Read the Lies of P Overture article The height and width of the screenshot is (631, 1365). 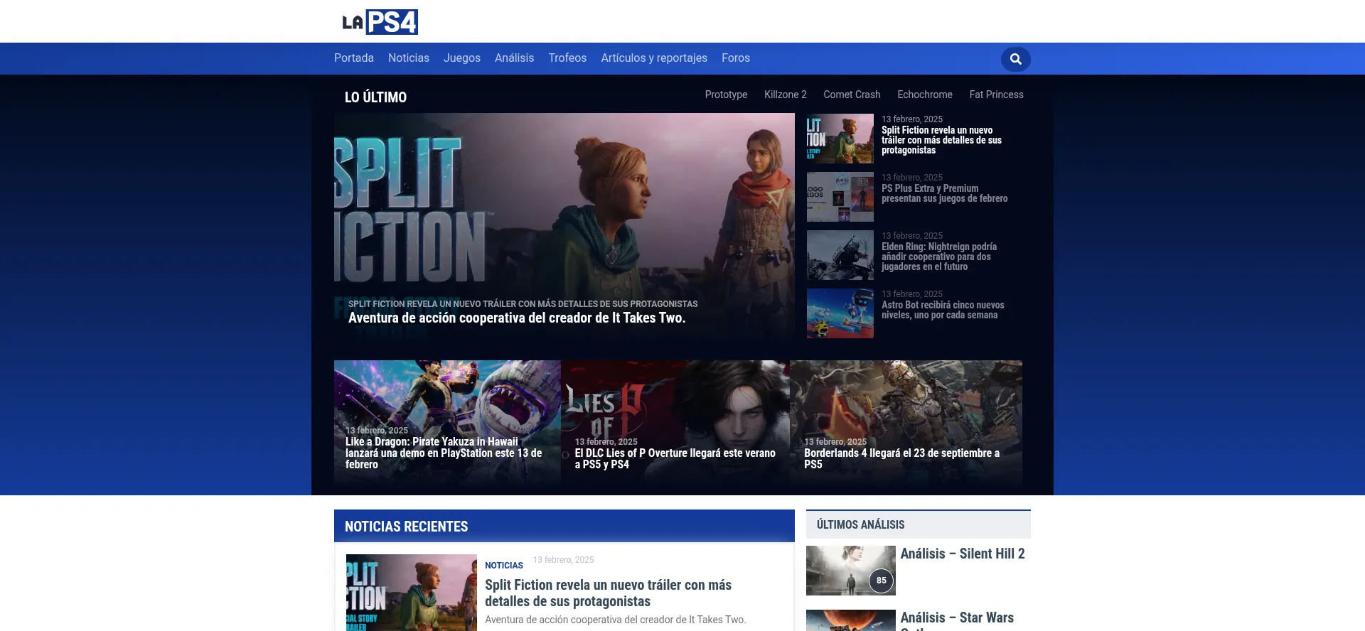click(675, 458)
